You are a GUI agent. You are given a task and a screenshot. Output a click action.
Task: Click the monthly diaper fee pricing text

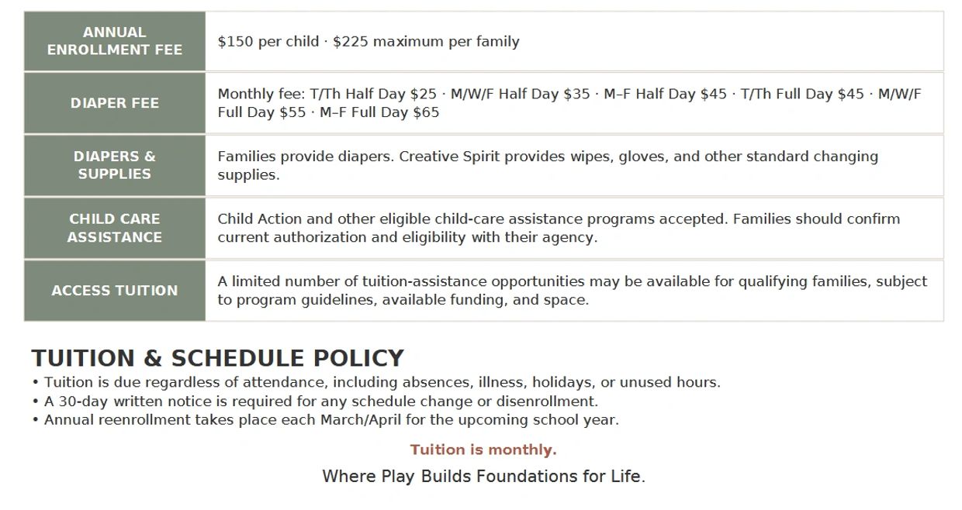[x=569, y=103]
